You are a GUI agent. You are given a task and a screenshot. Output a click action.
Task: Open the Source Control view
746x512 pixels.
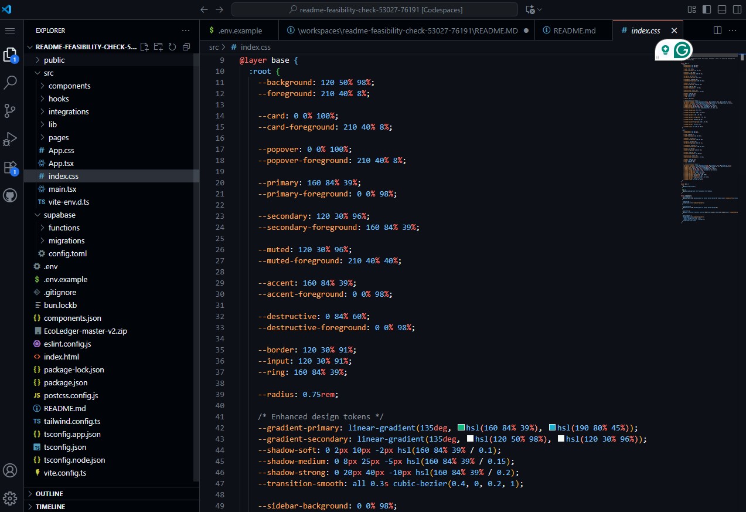(10, 110)
